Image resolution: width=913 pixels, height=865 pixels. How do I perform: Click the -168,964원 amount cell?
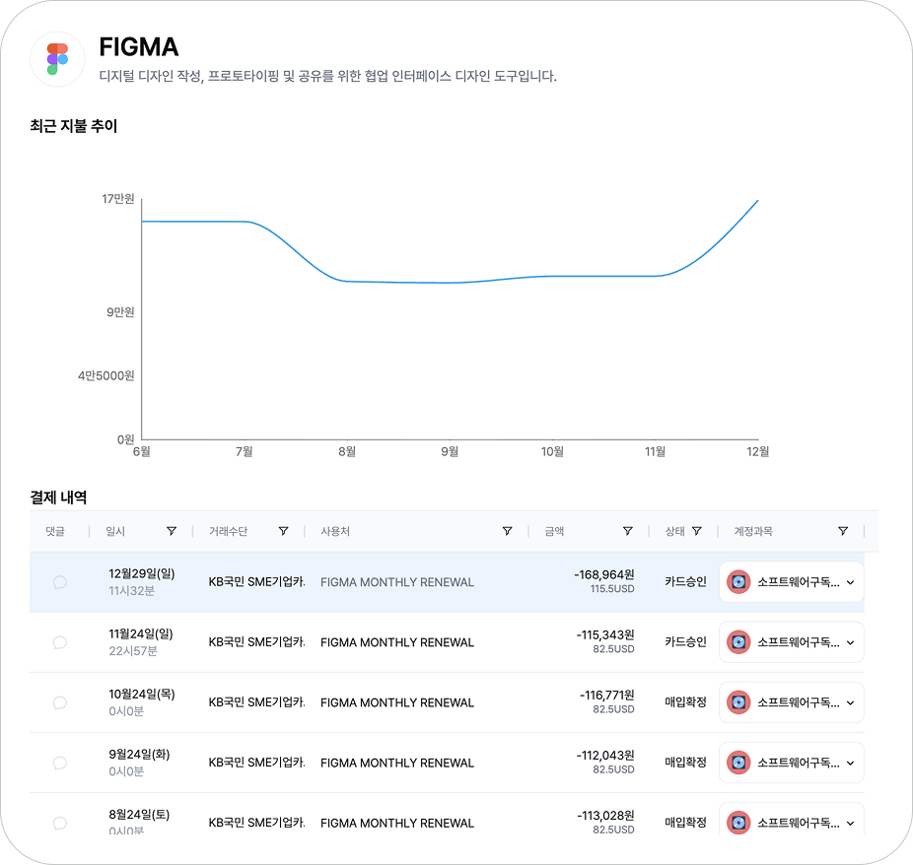pyautogui.click(x=603, y=574)
